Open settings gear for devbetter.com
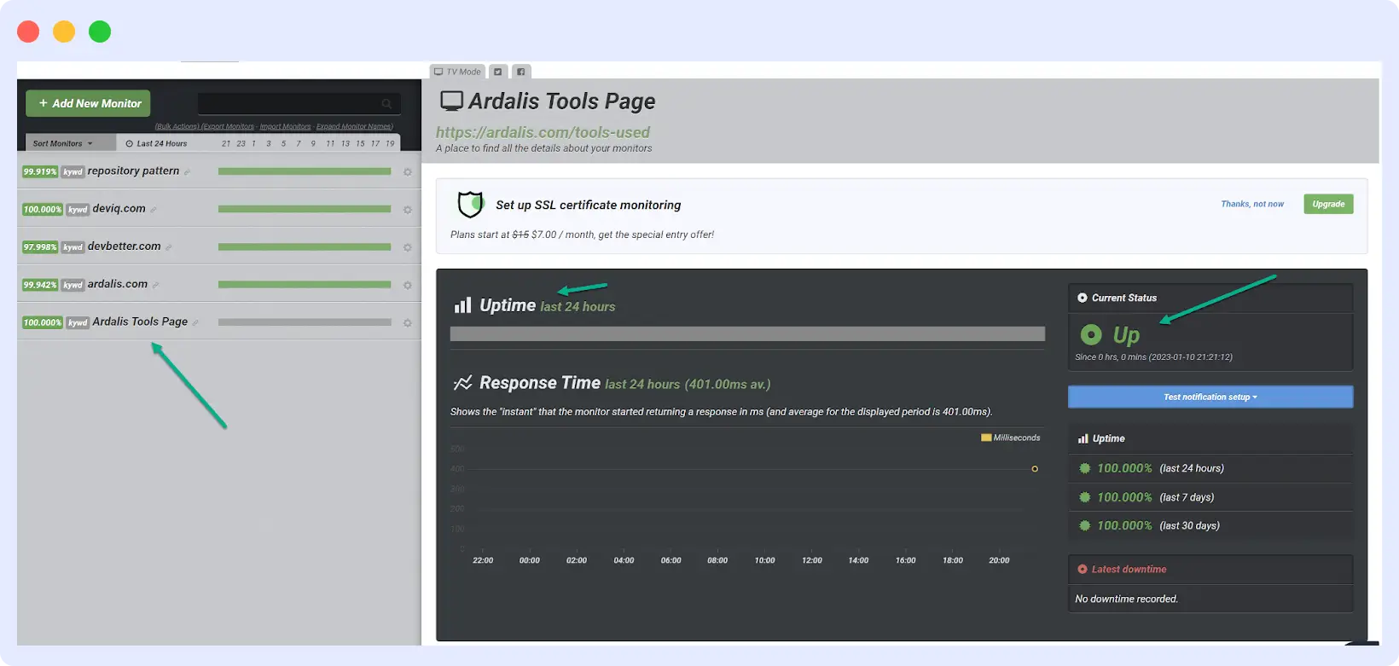 [x=408, y=247]
